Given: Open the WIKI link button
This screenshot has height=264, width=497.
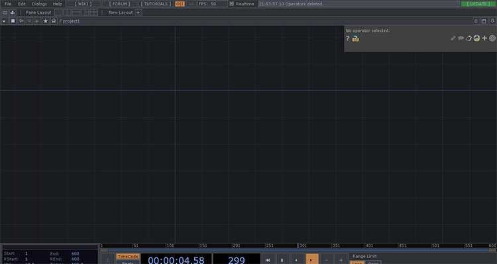Looking at the screenshot, I should (83, 4).
